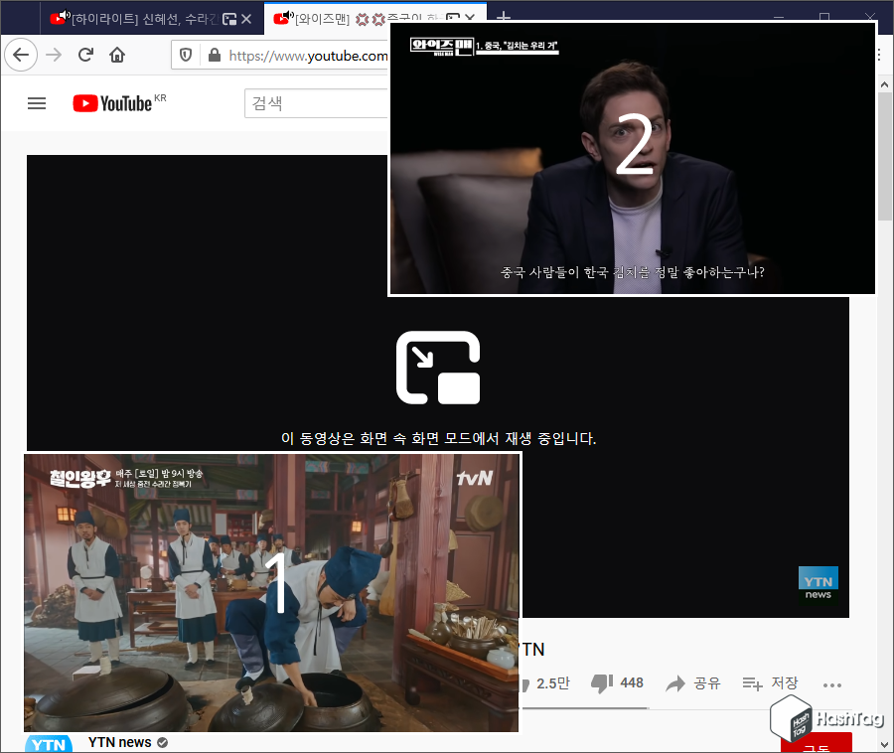The height and width of the screenshot is (753, 894).
Task: Mute audio on the 와이즈맨 tab
Action: pos(289,16)
